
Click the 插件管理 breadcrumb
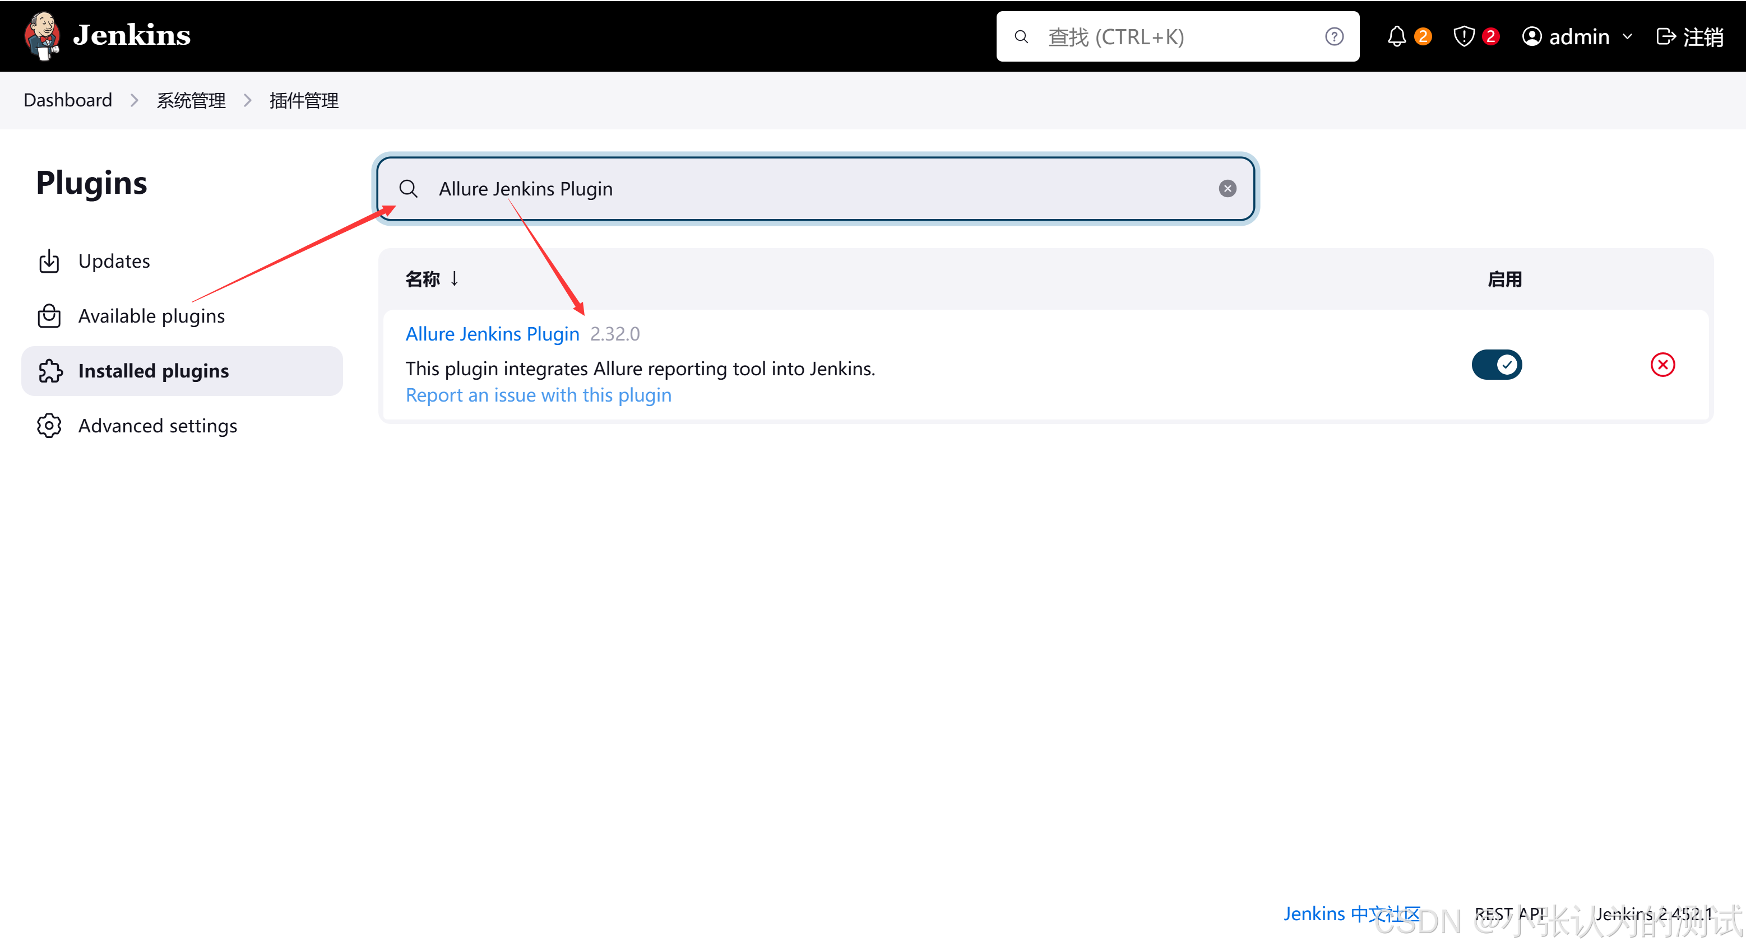(304, 100)
